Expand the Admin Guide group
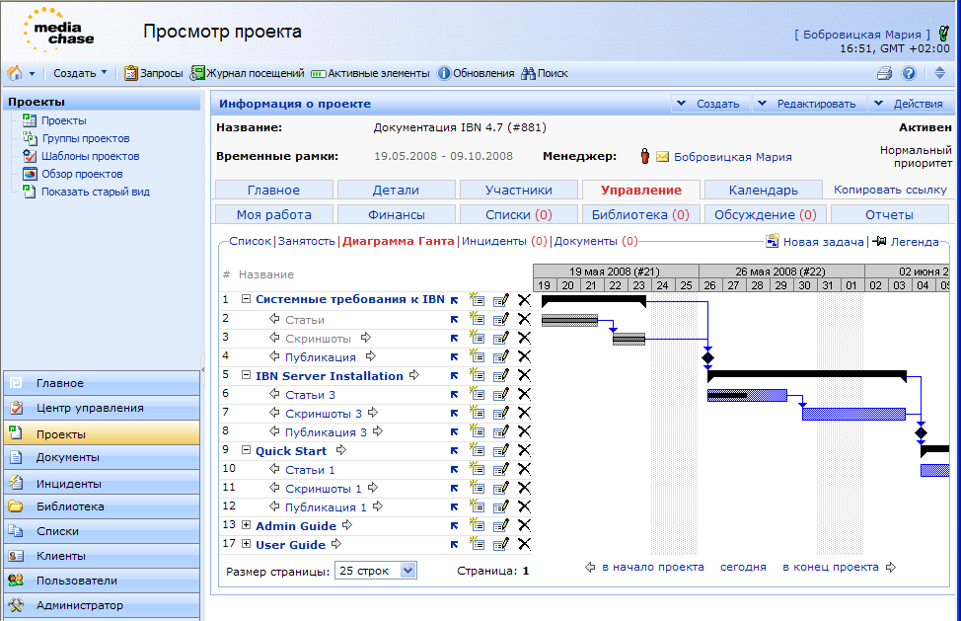This screenshot has width=961, height=621. 246,525
